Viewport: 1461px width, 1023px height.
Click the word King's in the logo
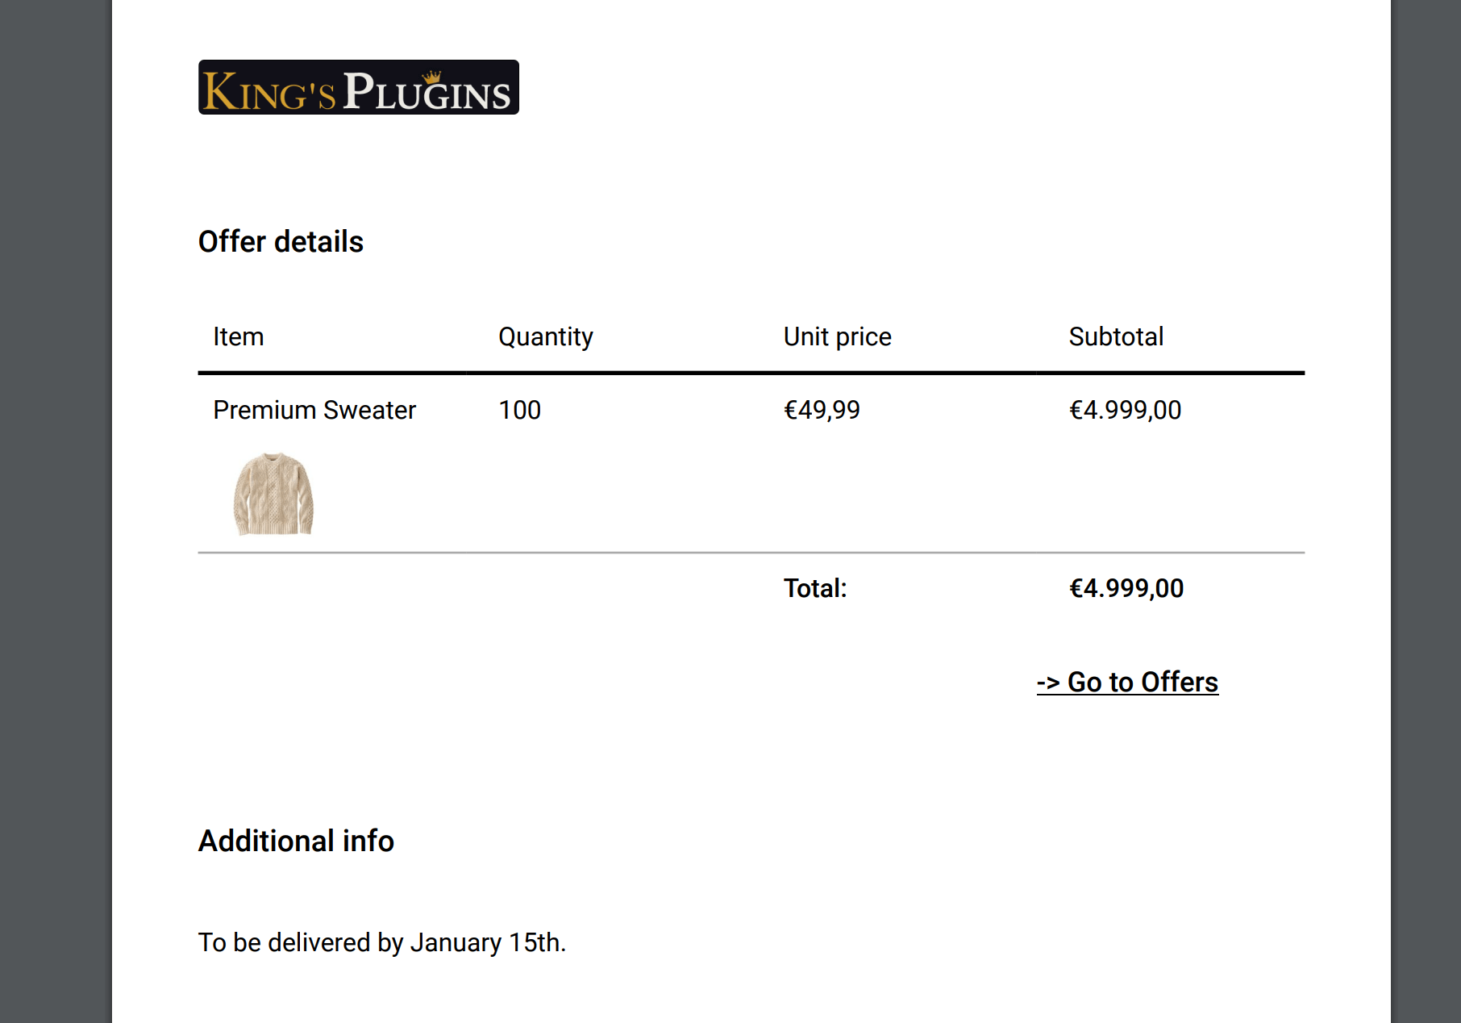click(268, 90)
